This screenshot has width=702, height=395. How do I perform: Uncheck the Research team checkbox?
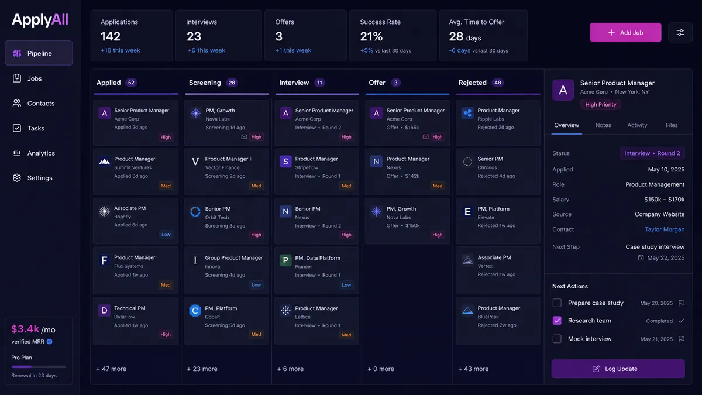click(x=557, y=321)
